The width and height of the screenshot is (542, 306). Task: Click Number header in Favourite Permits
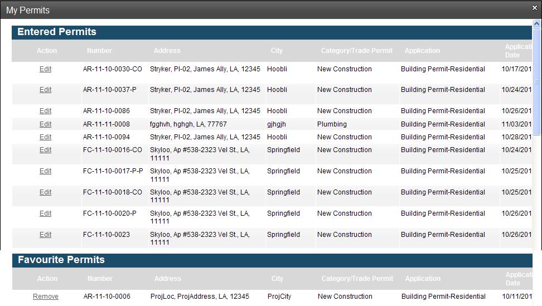pos(100,279)
